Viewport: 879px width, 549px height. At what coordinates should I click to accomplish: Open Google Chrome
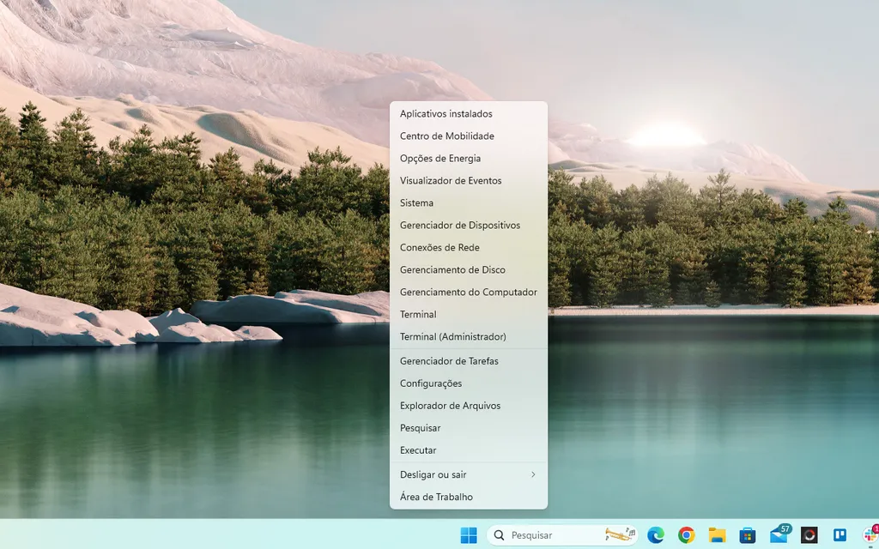point(686,535)
